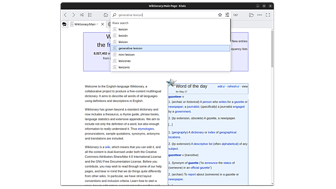336x189 pixels.
Task: Switch to the Wiktionary:Main Page tab
Action: click(x=85, y=24)
